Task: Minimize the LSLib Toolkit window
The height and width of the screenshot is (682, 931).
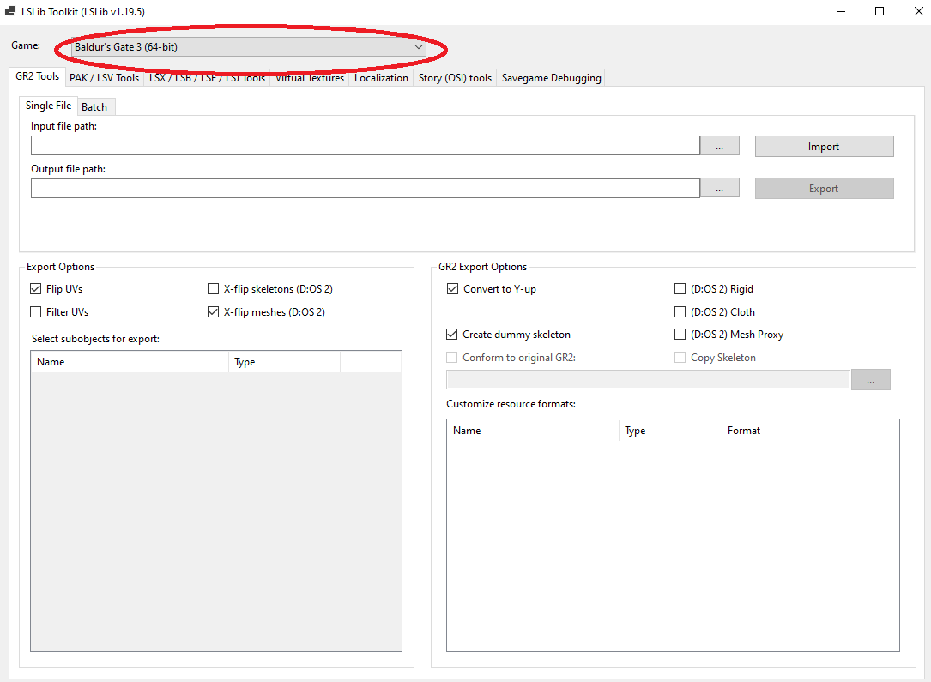Action: (x=841, y=11)
